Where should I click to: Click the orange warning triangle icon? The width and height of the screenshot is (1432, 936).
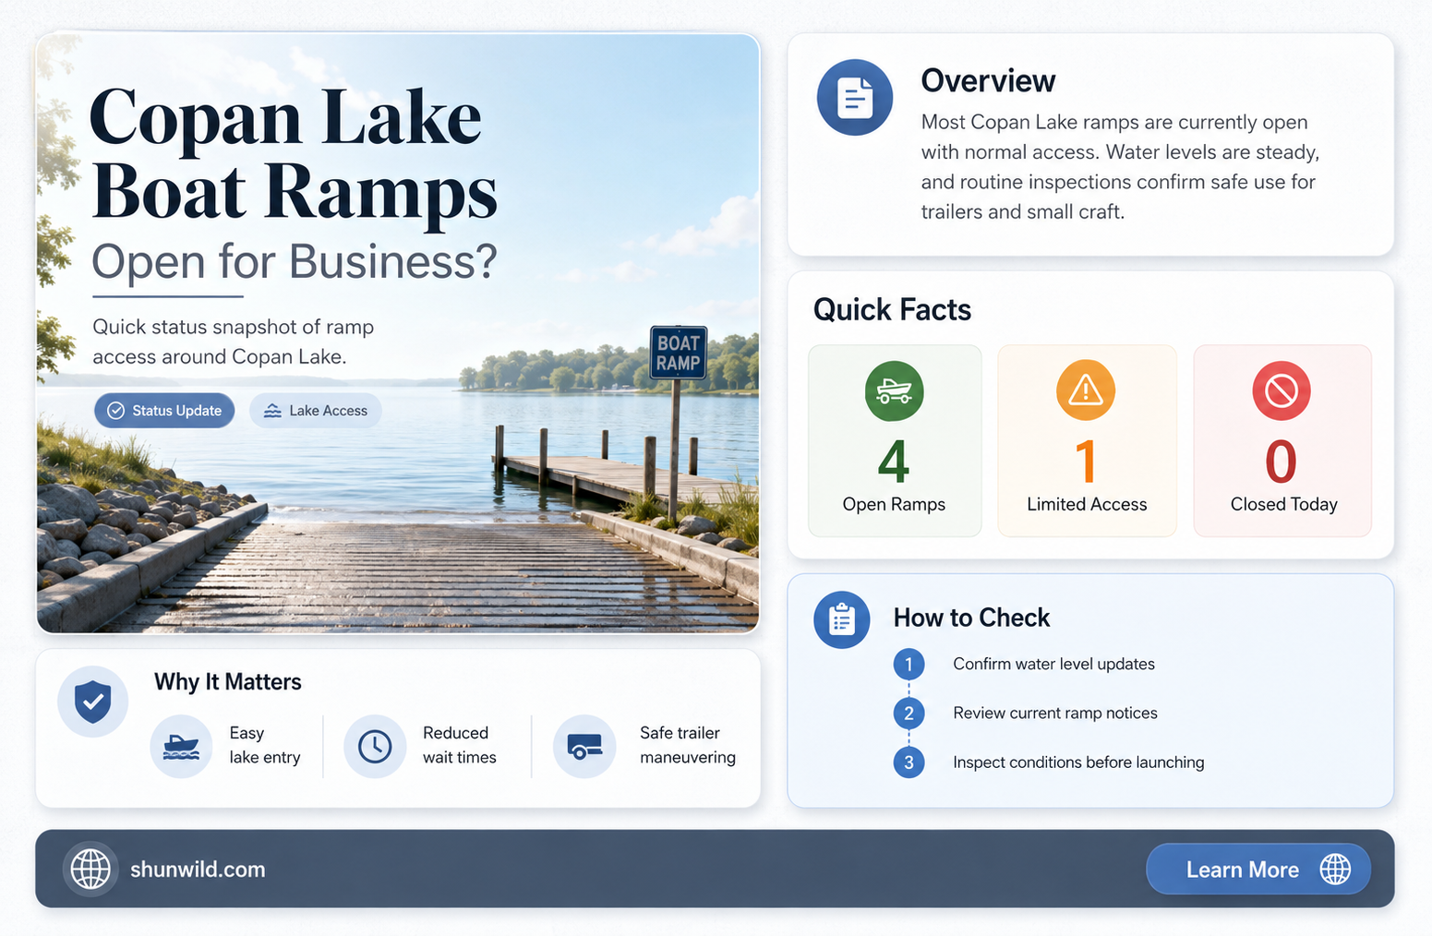1086,390
